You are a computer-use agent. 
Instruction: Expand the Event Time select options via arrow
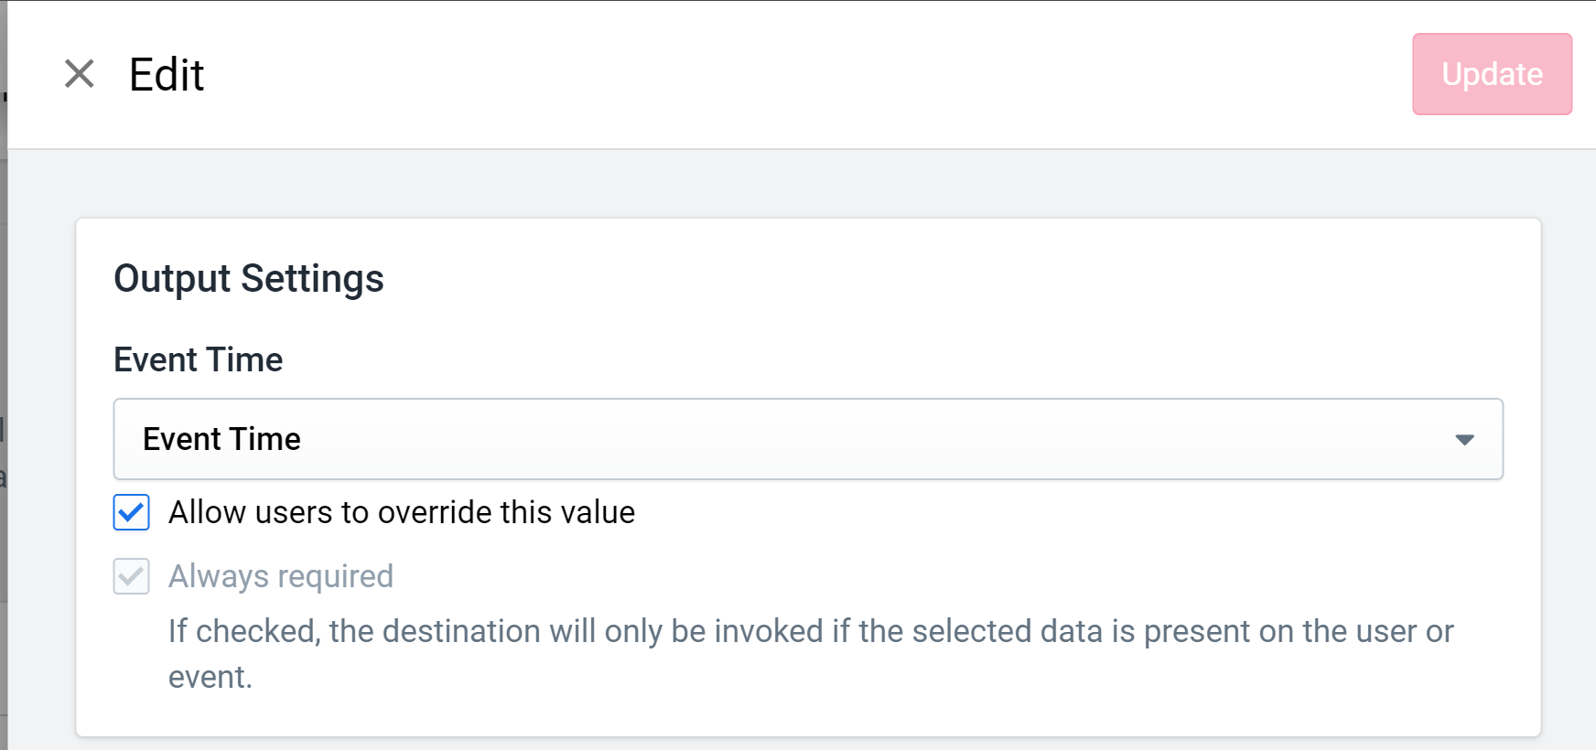[x=1464, y=440]
